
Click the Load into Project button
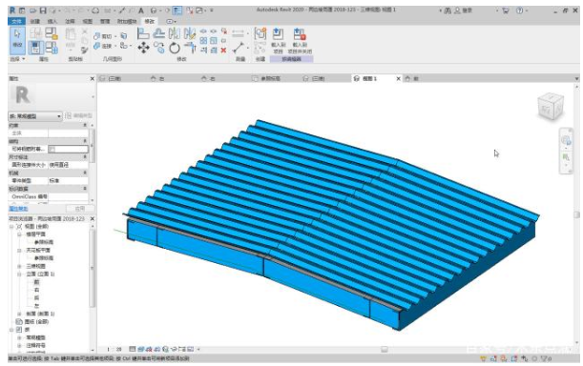point(278,40)
